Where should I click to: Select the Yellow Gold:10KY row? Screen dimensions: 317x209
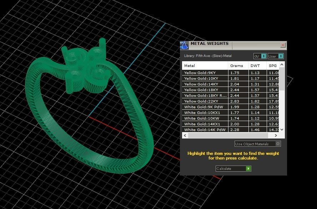[231, 78]
